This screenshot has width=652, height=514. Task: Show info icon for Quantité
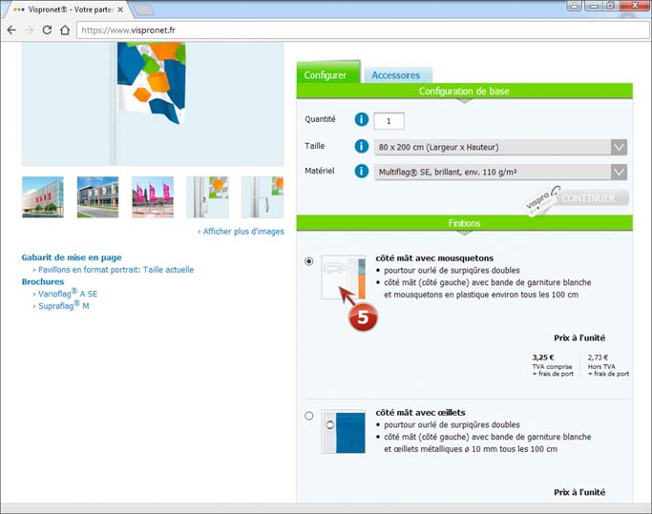(x=362, y=119)
